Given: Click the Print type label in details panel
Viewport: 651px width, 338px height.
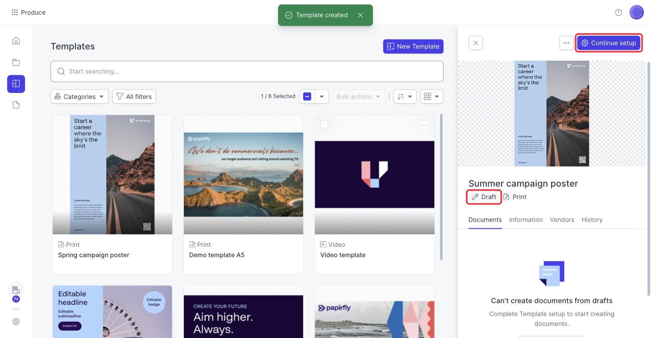Looking at the screenshot, I should [515, 197].
